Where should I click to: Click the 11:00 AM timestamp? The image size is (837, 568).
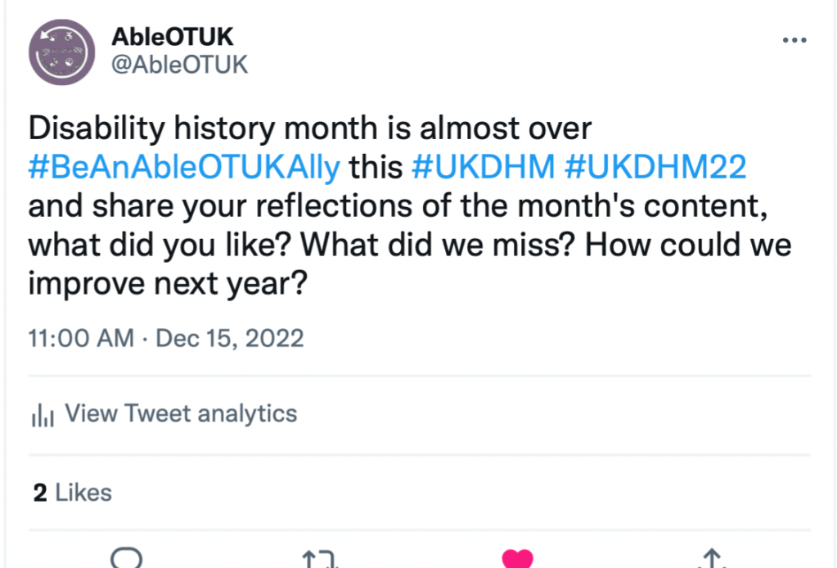tap(81, 338)
